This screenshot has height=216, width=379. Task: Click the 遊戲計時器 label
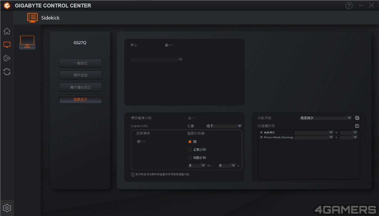tap(196, 133)
